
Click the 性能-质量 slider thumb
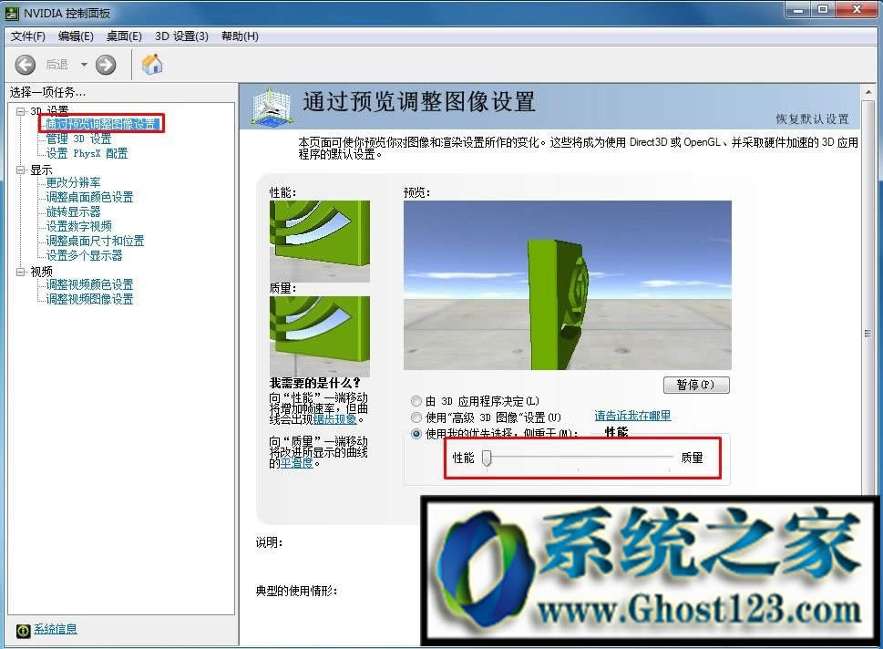[x=488, y=458]
